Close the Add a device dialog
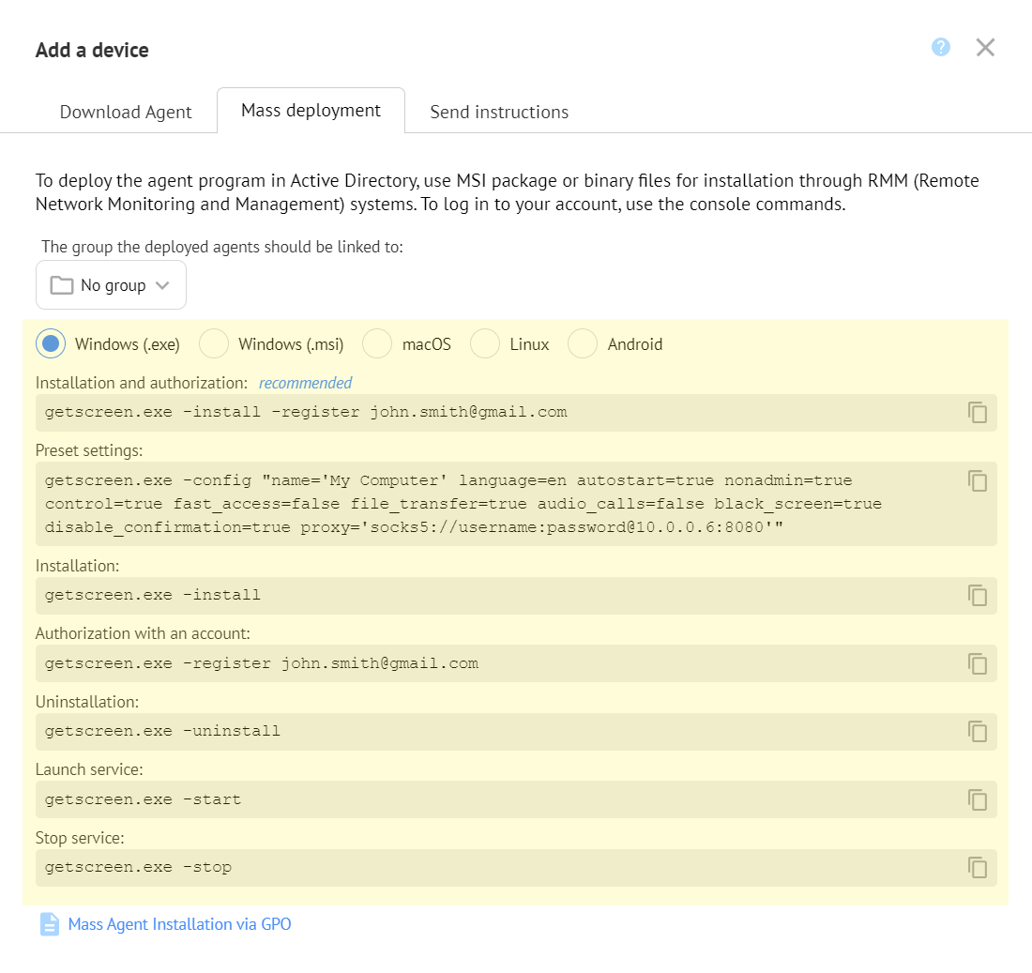 click(985, 48)
